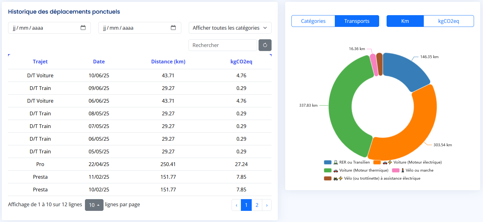Switch chart units to kgCO2eq
Image resolution: width=483 pixels, height=222 pixels.
click(x=448, y=21)
